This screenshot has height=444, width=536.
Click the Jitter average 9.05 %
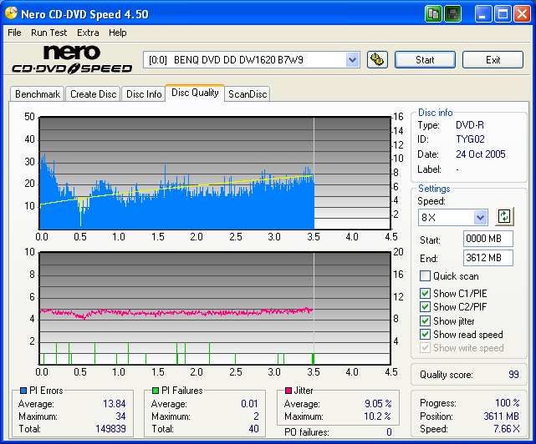click(x=378, y=404)
